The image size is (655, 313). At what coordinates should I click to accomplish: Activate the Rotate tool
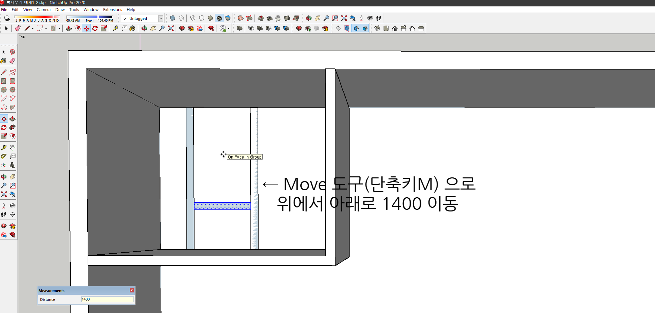click(x=4, y=127)
